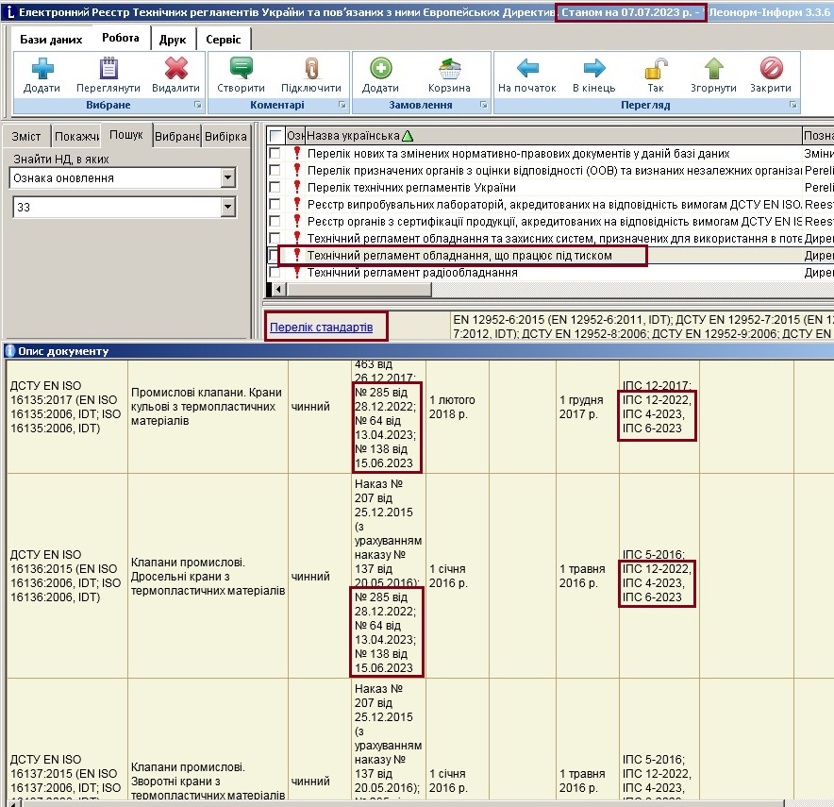Open Ознака оновлення dropdown arrow
The height and width of the screenshot is (807, 834).
[x=228, y=177]
